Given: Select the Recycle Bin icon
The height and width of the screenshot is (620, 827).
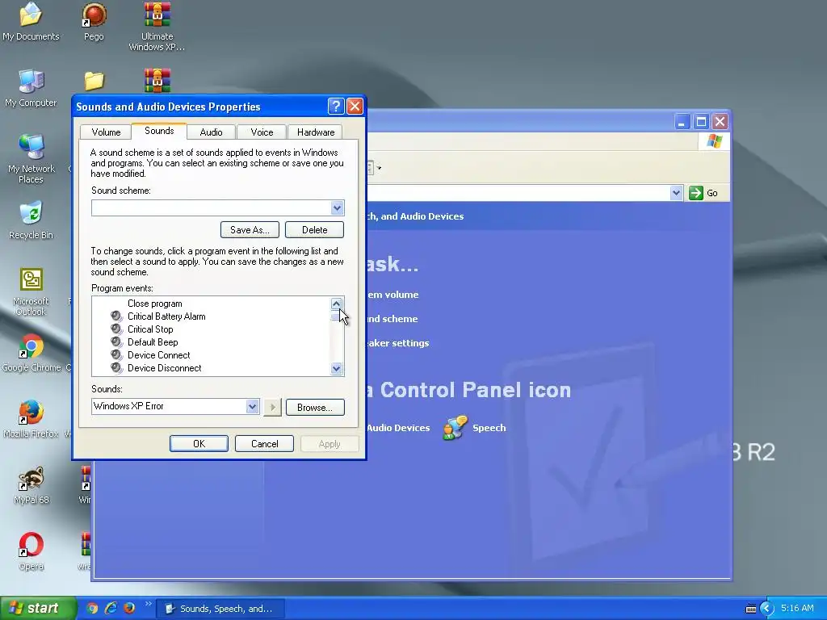Looking at the screenshot, I should 31,220.
